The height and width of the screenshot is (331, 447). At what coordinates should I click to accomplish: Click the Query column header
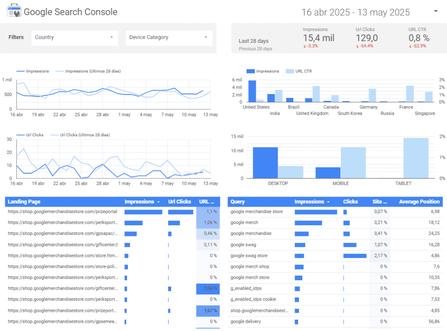(x=237, y=202)
